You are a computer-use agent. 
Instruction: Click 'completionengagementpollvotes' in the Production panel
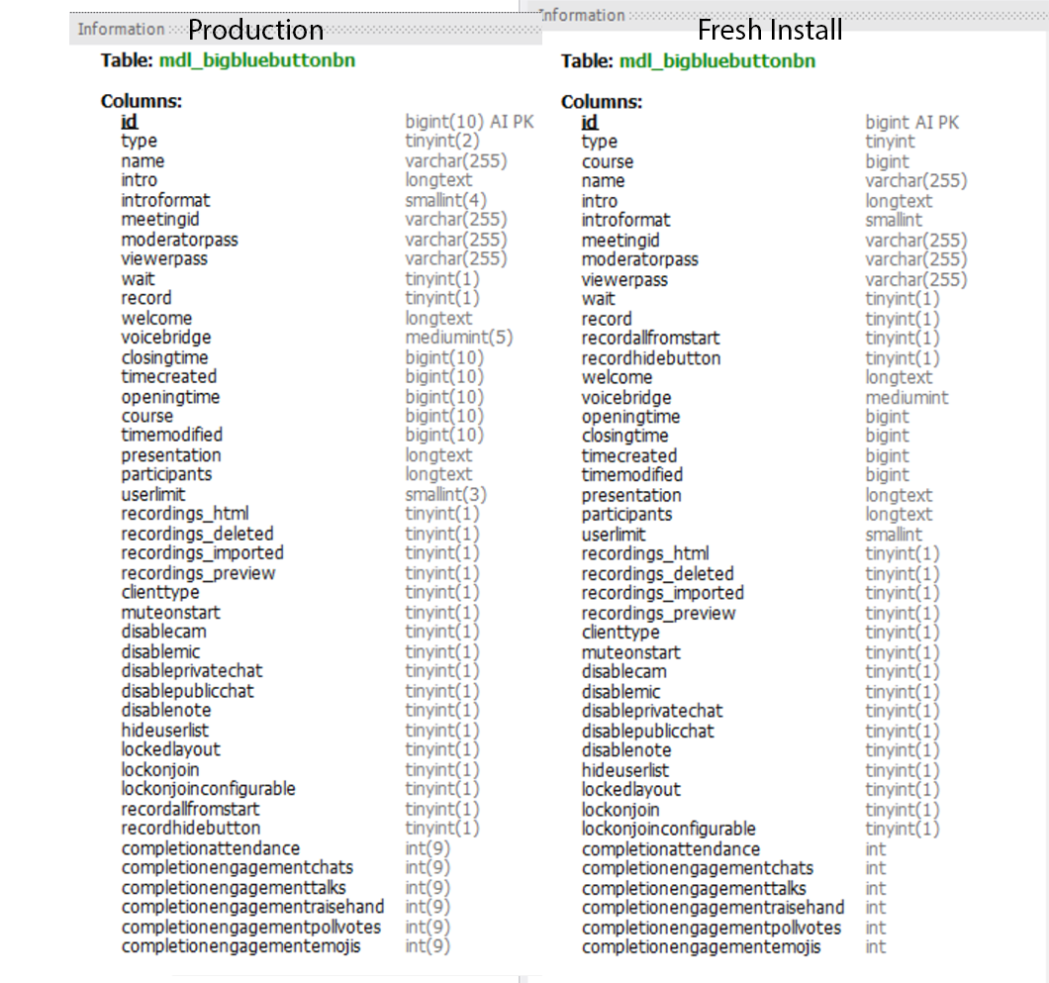[x=251, y=928]
